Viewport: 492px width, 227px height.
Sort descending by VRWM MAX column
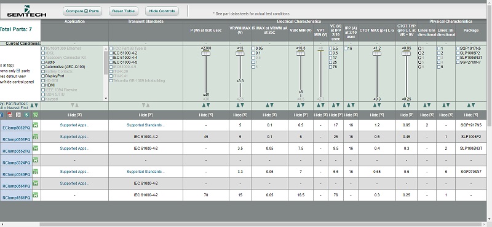tap(242, 105)
